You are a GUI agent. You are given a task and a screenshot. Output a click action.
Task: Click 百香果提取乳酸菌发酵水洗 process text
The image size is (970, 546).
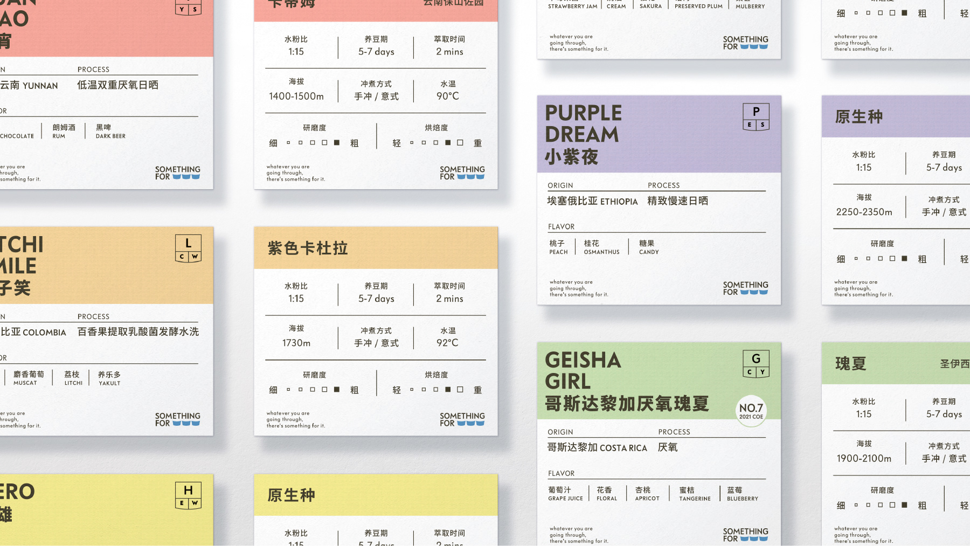(x=138, y=332)
